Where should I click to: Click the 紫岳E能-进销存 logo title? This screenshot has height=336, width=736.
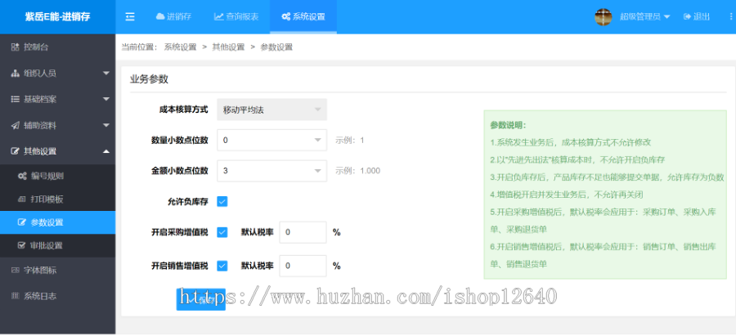[58, 17]
